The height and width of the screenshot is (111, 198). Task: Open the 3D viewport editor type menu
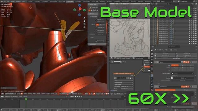[x=3, y=94]
